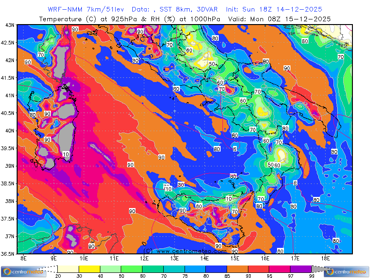The height and width of the screenshot is (278, 370).
Task: Click the 99 value on the legend scale
Action: pyautogui.click(x=311, y=276)
